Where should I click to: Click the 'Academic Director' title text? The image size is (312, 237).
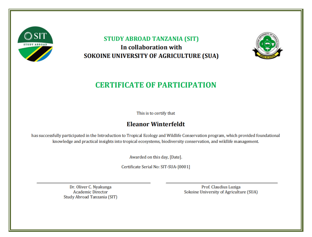click(x=90, y=192)
